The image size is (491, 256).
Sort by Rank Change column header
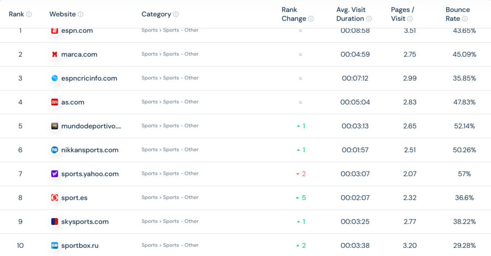[294, 14]
